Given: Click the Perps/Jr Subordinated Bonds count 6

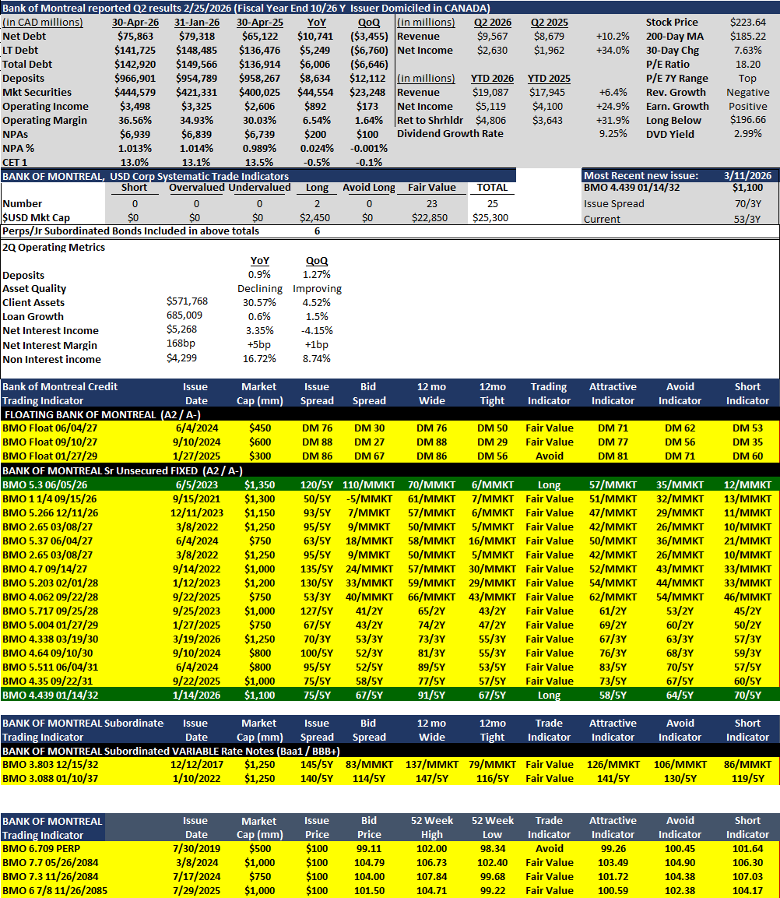Looking at the screenshot, I should [317, 231].
